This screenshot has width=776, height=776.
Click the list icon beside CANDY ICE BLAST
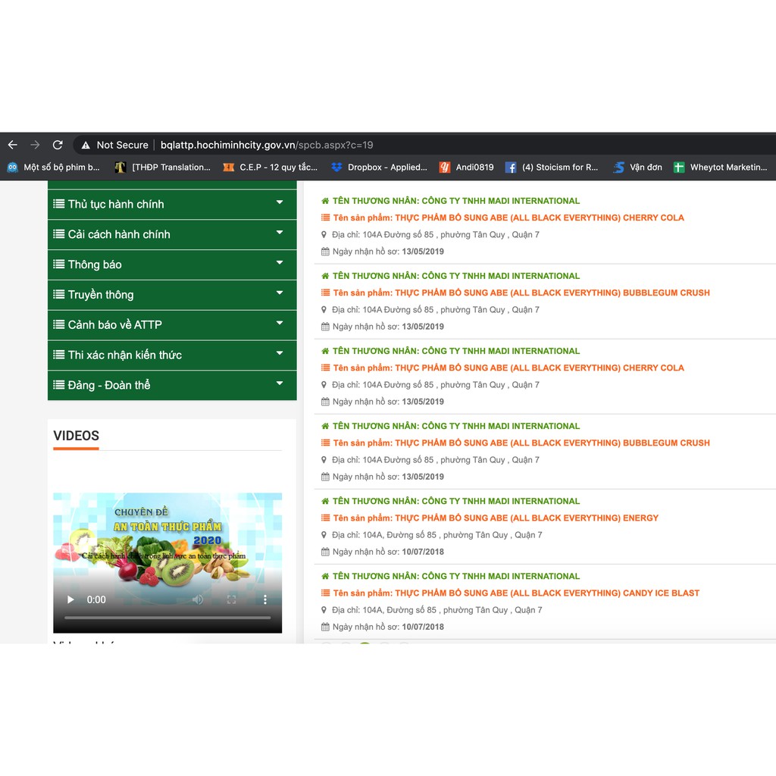pos(326,593)
